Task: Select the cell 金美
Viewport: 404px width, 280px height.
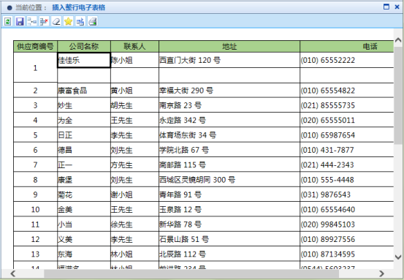Action: (84, 209)
